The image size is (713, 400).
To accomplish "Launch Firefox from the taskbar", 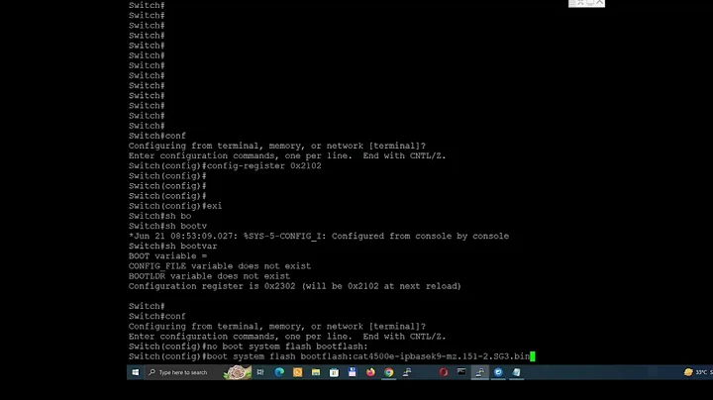I will tap(370, 372).
